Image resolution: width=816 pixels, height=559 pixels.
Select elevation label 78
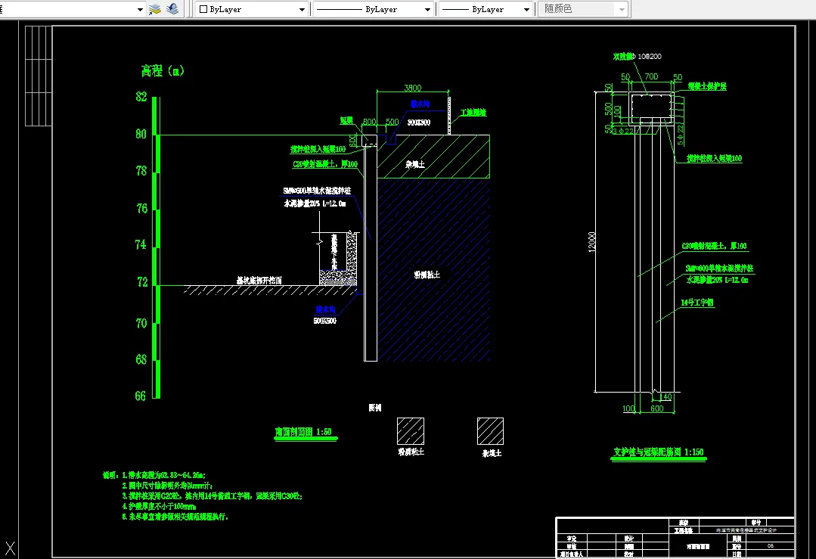[141, 171]
